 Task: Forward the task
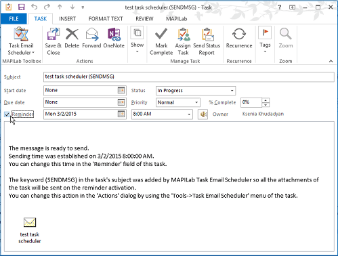[91, 39]
